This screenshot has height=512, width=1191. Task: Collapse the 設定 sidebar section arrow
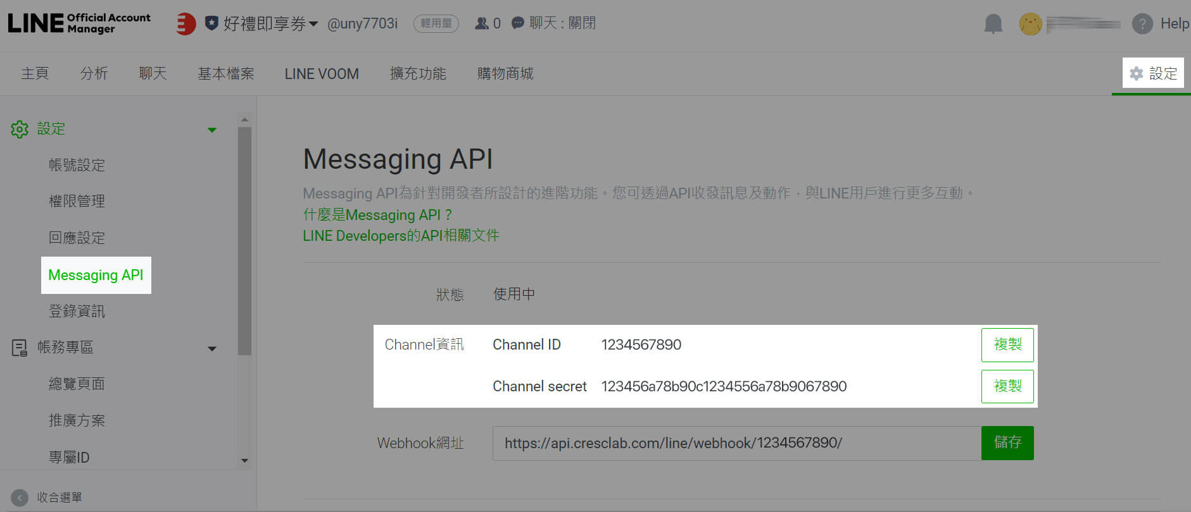(212, 130)
